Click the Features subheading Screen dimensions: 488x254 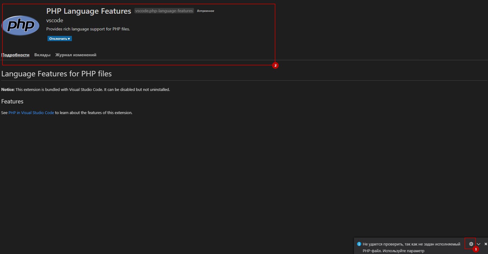[x=12, y=101]
